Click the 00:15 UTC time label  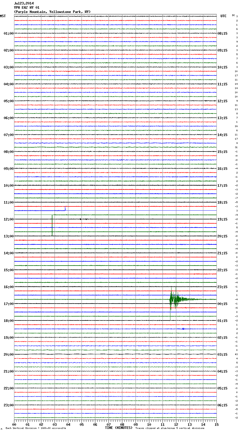(222, 304)
